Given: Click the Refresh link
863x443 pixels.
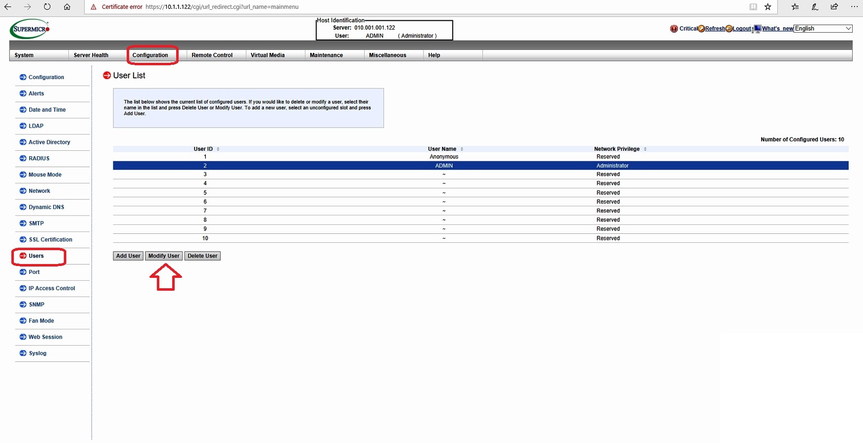Looking at the screenshot, I should [715, 29].
